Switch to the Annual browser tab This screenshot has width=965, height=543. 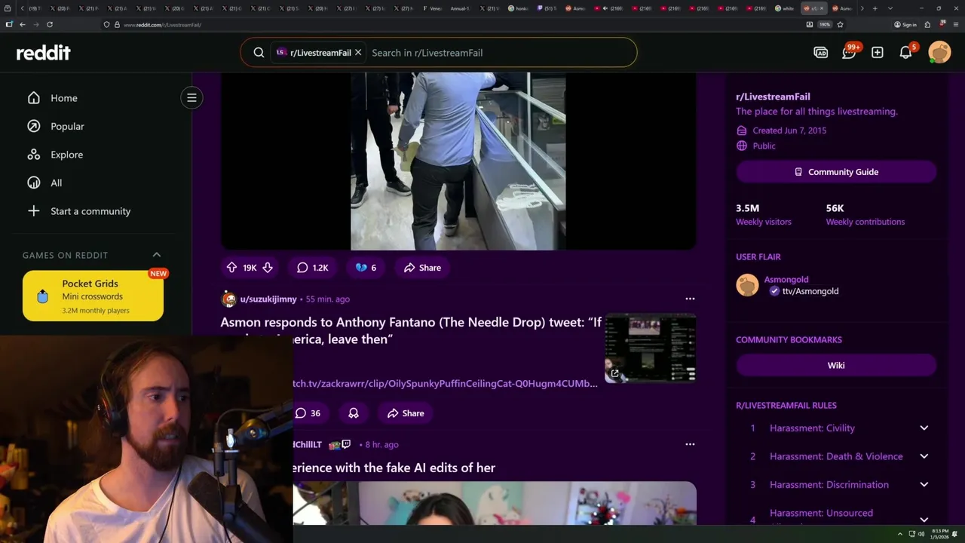point(461,8)
